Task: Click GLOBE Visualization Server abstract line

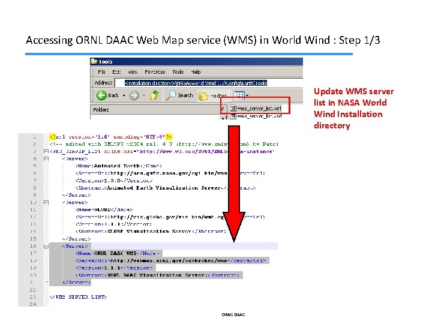Action: [x=151, y=232]
